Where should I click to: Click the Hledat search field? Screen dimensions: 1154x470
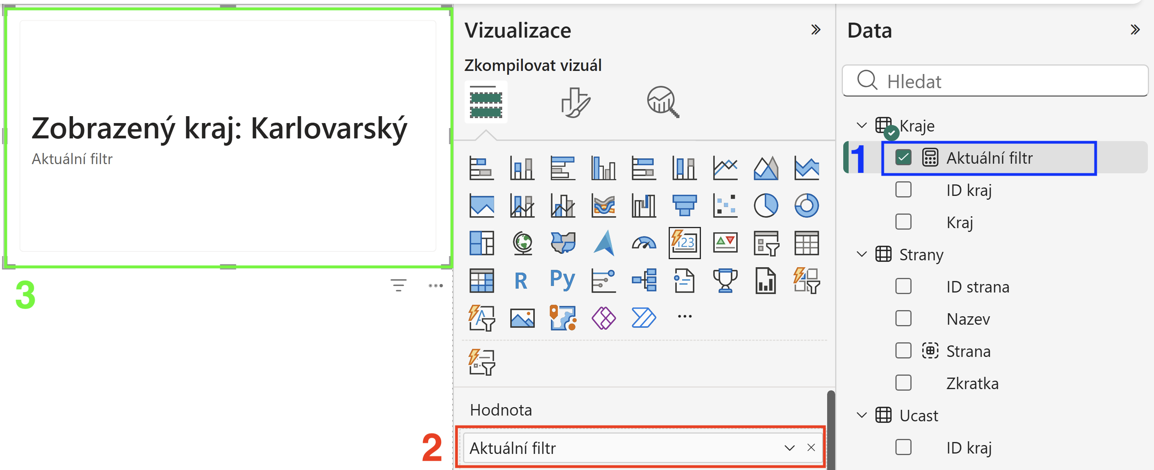(995, 81)
